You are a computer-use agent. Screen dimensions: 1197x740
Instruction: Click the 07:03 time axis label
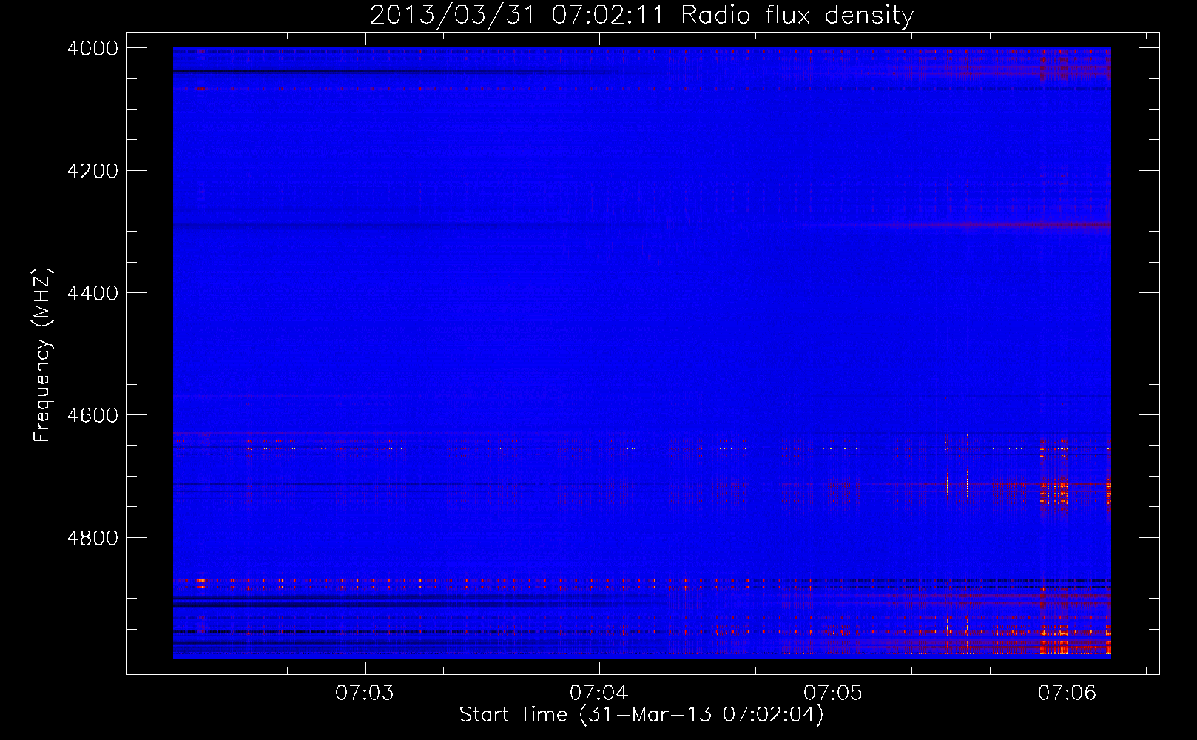point(365,693)
